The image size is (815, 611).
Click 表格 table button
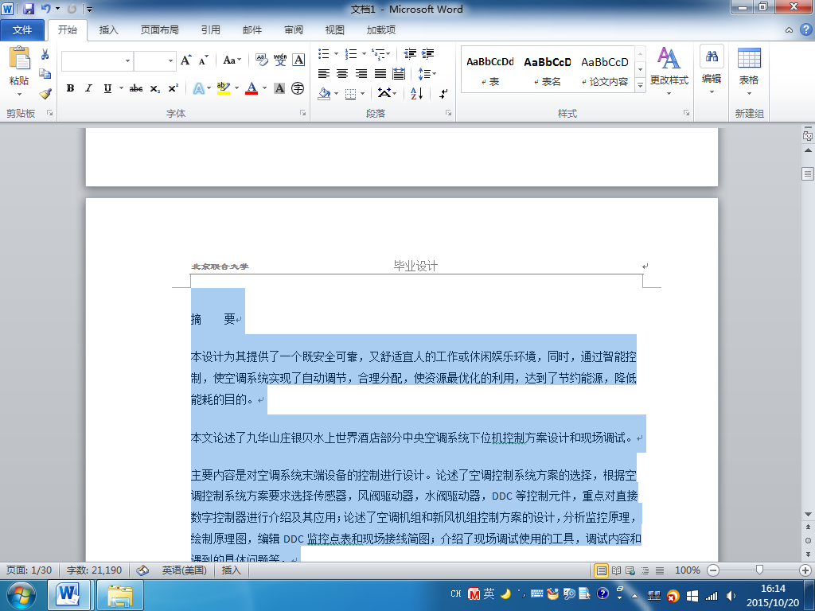(749, 71)
